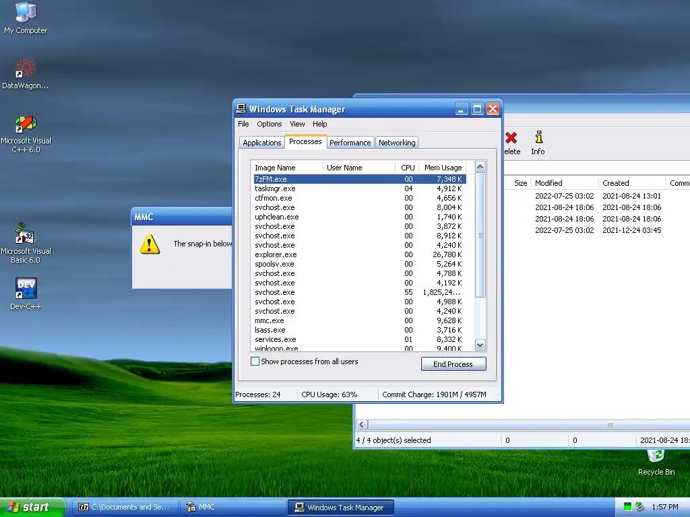Viewport: 690px width, 517px height.
Task: Switch to the Processes tab
Action: [x=305, y=141]
